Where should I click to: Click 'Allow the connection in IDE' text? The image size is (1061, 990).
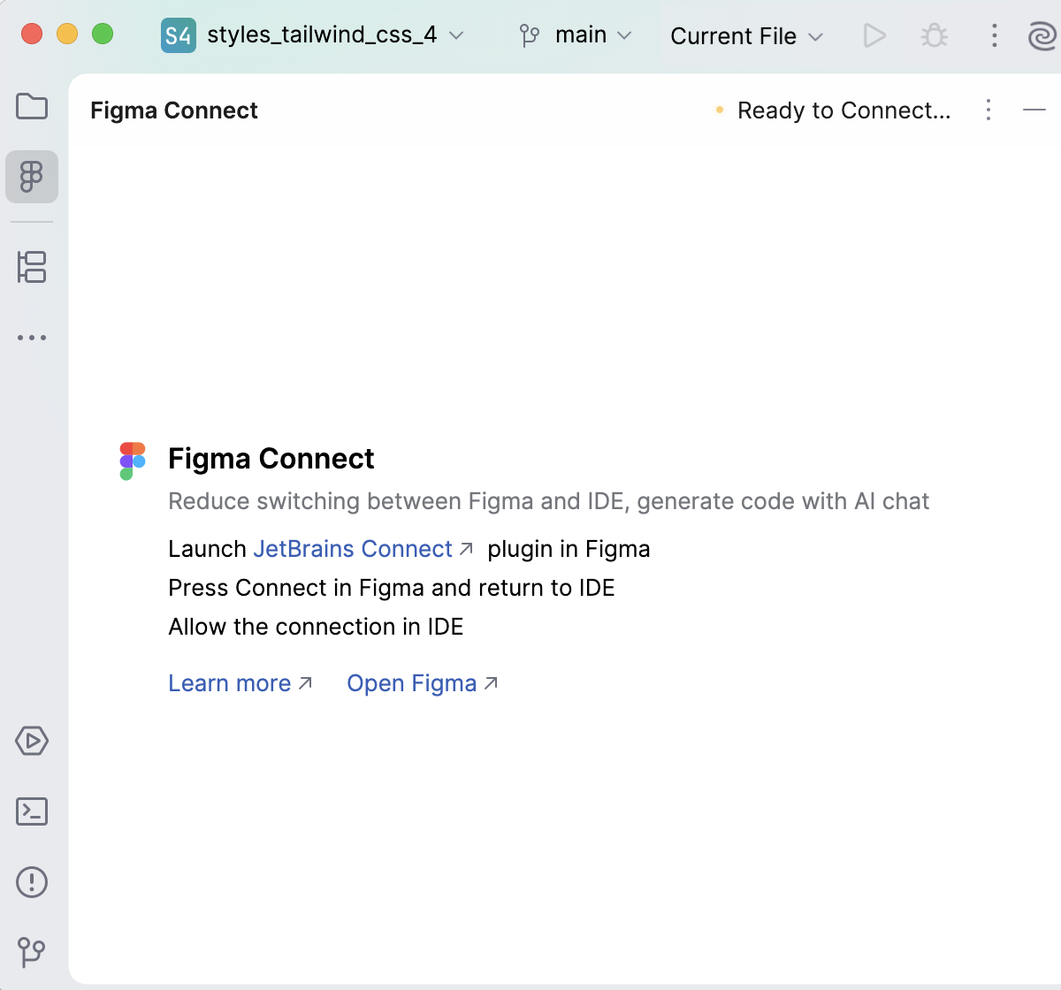[316, 627]
